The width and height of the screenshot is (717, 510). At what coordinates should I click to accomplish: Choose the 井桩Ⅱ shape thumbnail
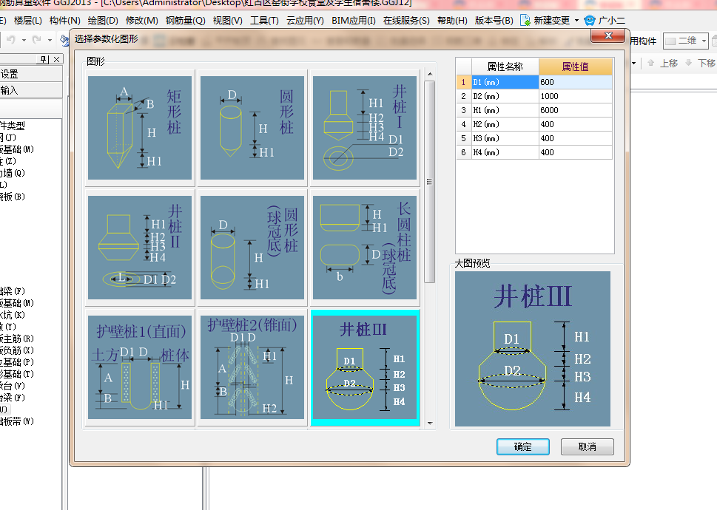click(140, 248)
